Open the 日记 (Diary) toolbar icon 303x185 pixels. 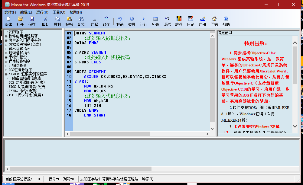[191, 21]
